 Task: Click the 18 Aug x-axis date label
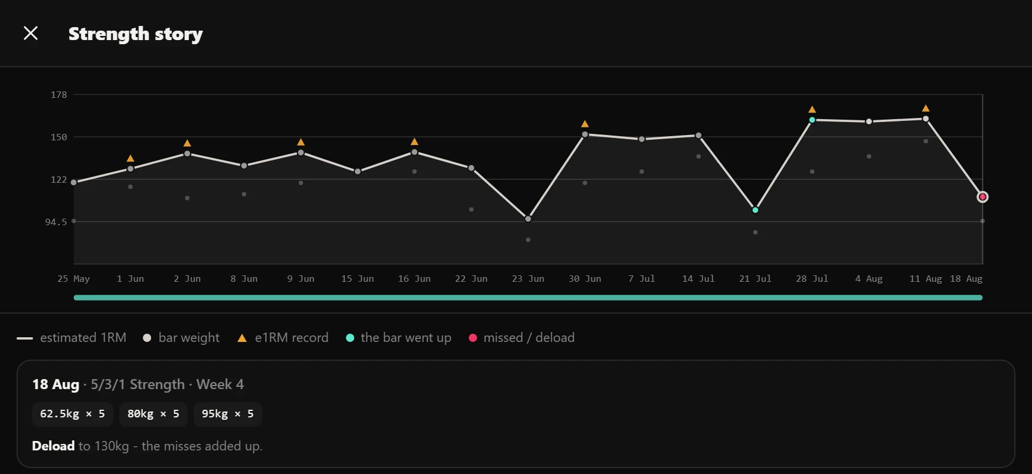966,278
